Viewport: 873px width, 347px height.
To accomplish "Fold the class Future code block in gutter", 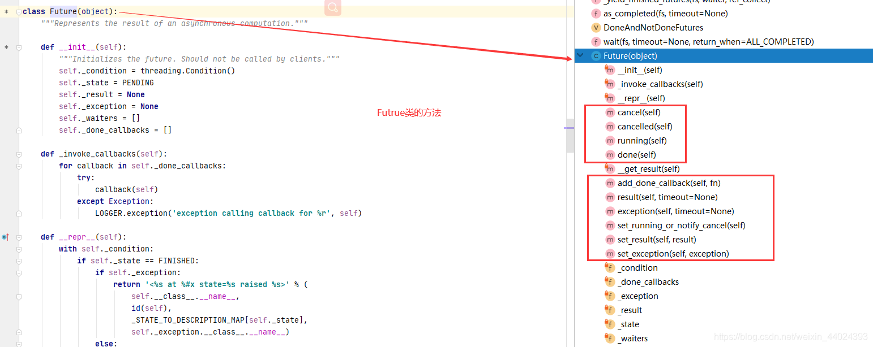I will [19, 12].
